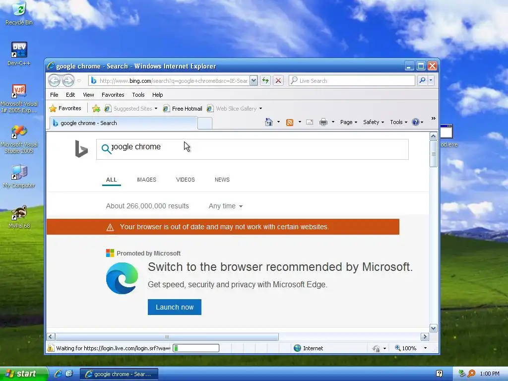
Task: Open the View menu
Action: 88,95
